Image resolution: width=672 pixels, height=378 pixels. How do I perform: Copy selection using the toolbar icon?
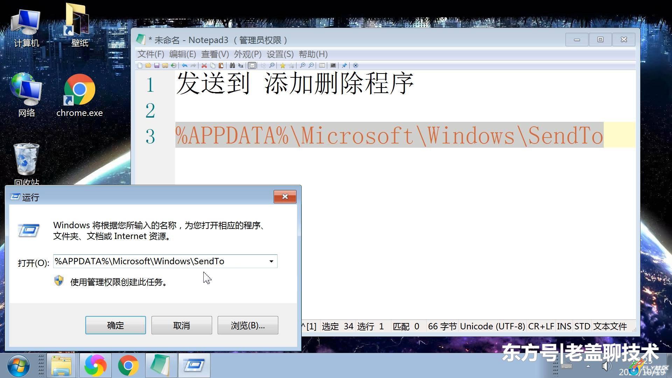point(213,65)
